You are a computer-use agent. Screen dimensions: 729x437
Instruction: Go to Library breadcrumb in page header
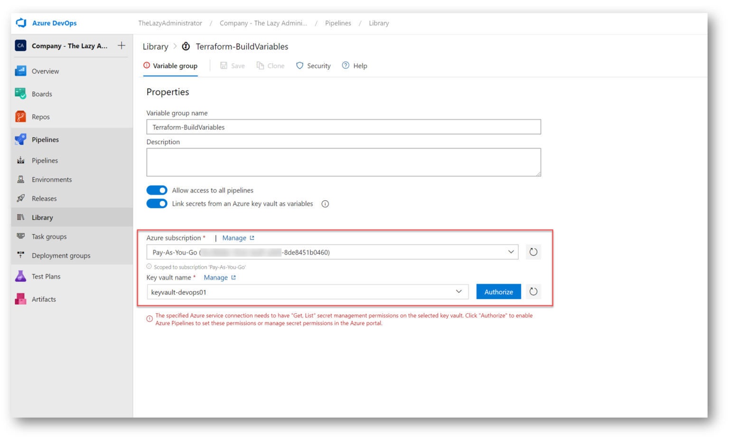click(x=155, y=46)
